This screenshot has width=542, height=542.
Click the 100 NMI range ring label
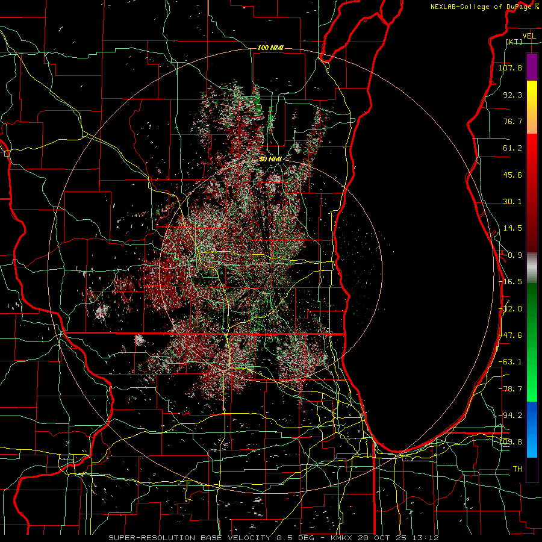coord(270,48)
